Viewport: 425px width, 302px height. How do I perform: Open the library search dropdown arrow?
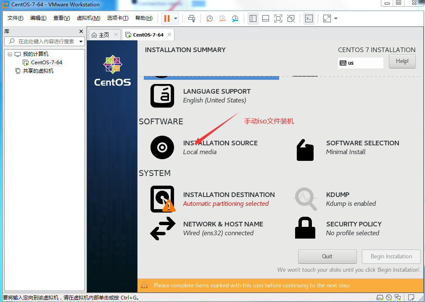[x=81, y=42]
